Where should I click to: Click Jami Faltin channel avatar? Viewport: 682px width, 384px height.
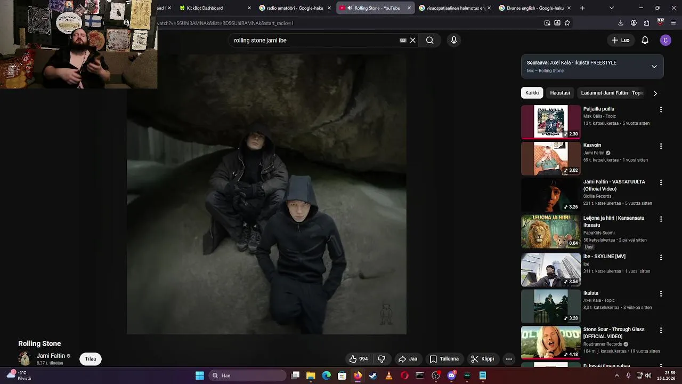(x=25, y=359)
